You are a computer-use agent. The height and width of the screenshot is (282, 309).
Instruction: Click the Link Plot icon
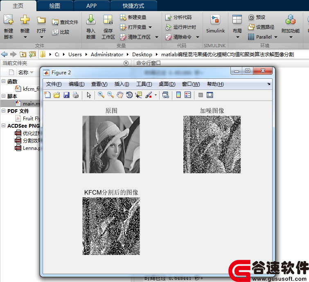pos(165,95)
